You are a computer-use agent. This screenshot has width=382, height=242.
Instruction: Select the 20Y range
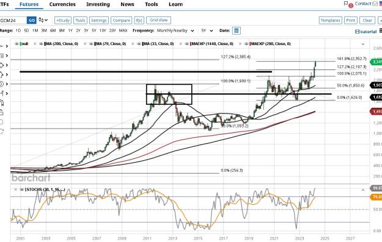112,30
